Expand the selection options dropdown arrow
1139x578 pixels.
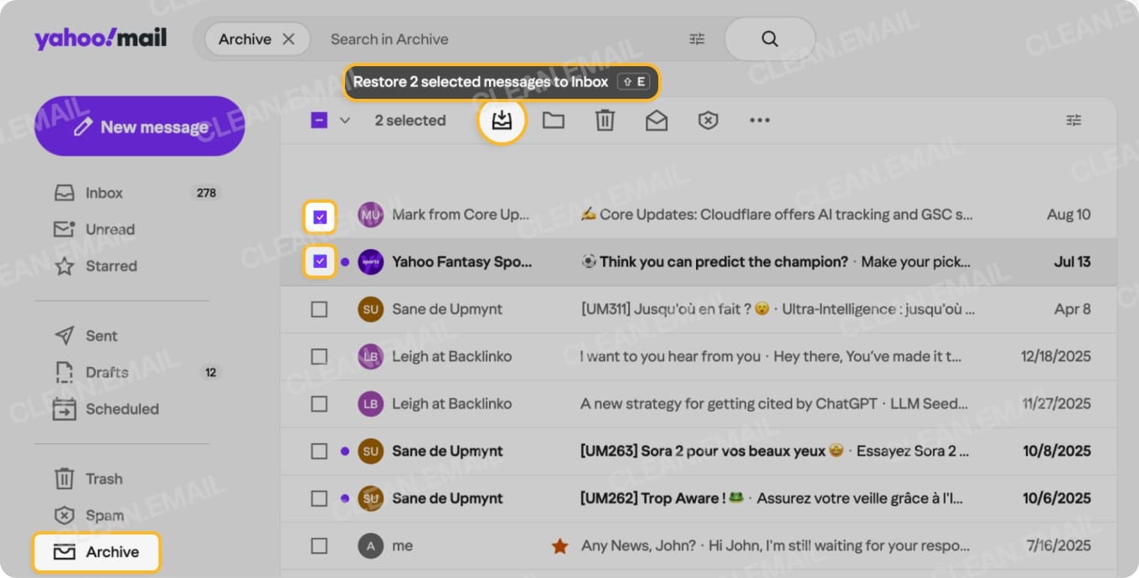click(x=344, y=121)
